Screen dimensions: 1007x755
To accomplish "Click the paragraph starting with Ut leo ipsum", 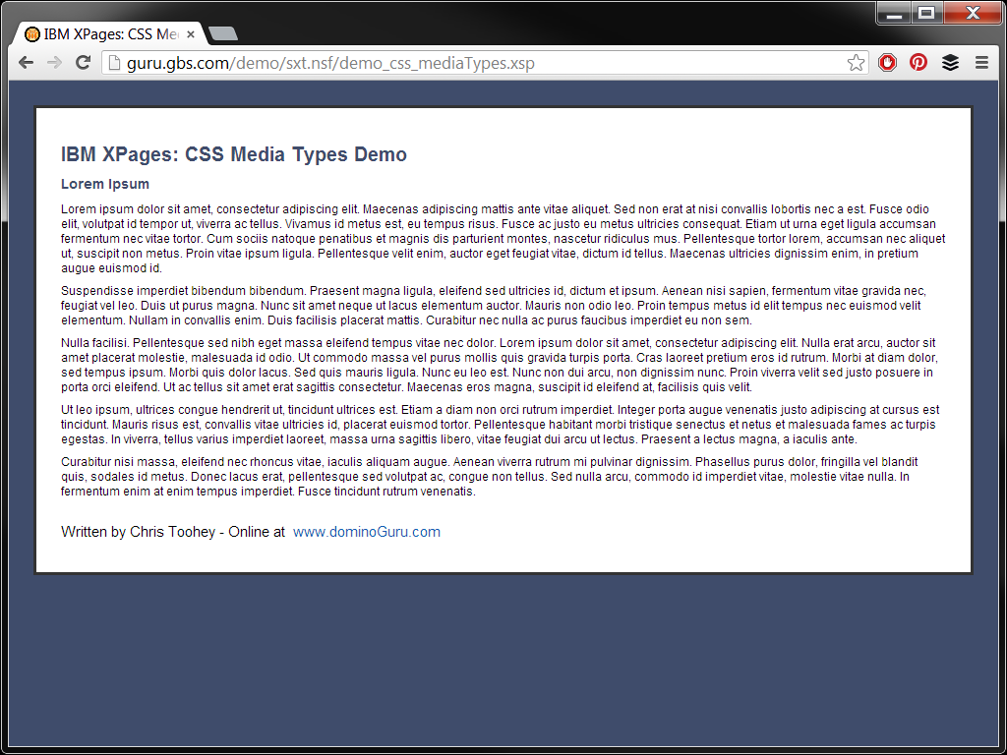I will 501,425.
